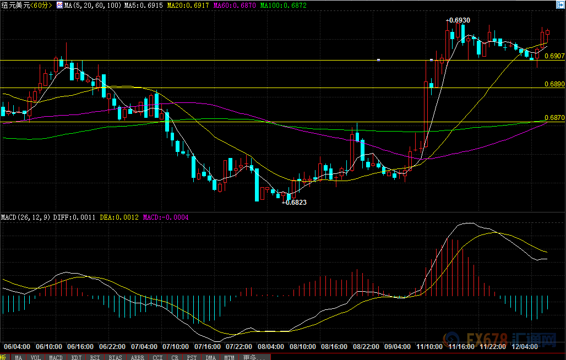566x360 pixels.
Task: Click the DIFF:0.0011 value
Action: click(74, 217)
